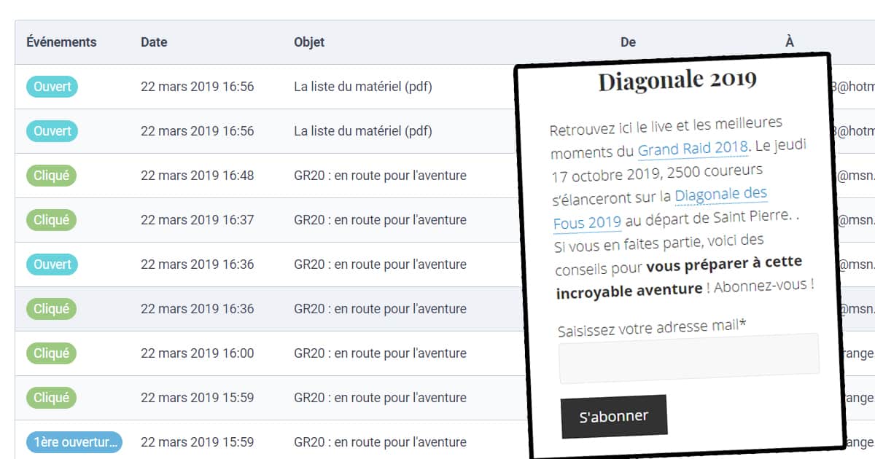Focus the email address input field

[689, 358]
